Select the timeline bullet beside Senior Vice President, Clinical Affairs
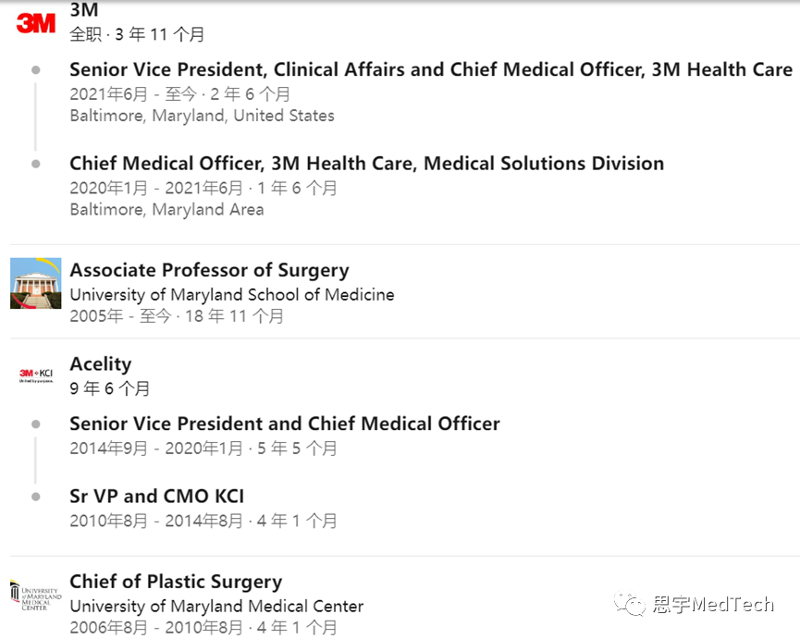Screen dimensions: 800x639 (x=36, y=70)
